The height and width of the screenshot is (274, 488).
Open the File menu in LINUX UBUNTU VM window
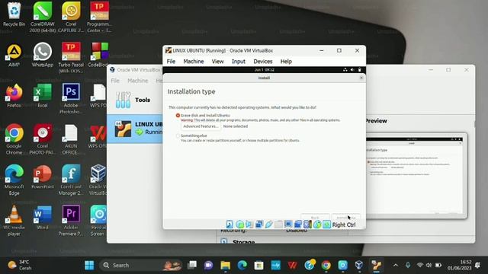coord(171,62)
